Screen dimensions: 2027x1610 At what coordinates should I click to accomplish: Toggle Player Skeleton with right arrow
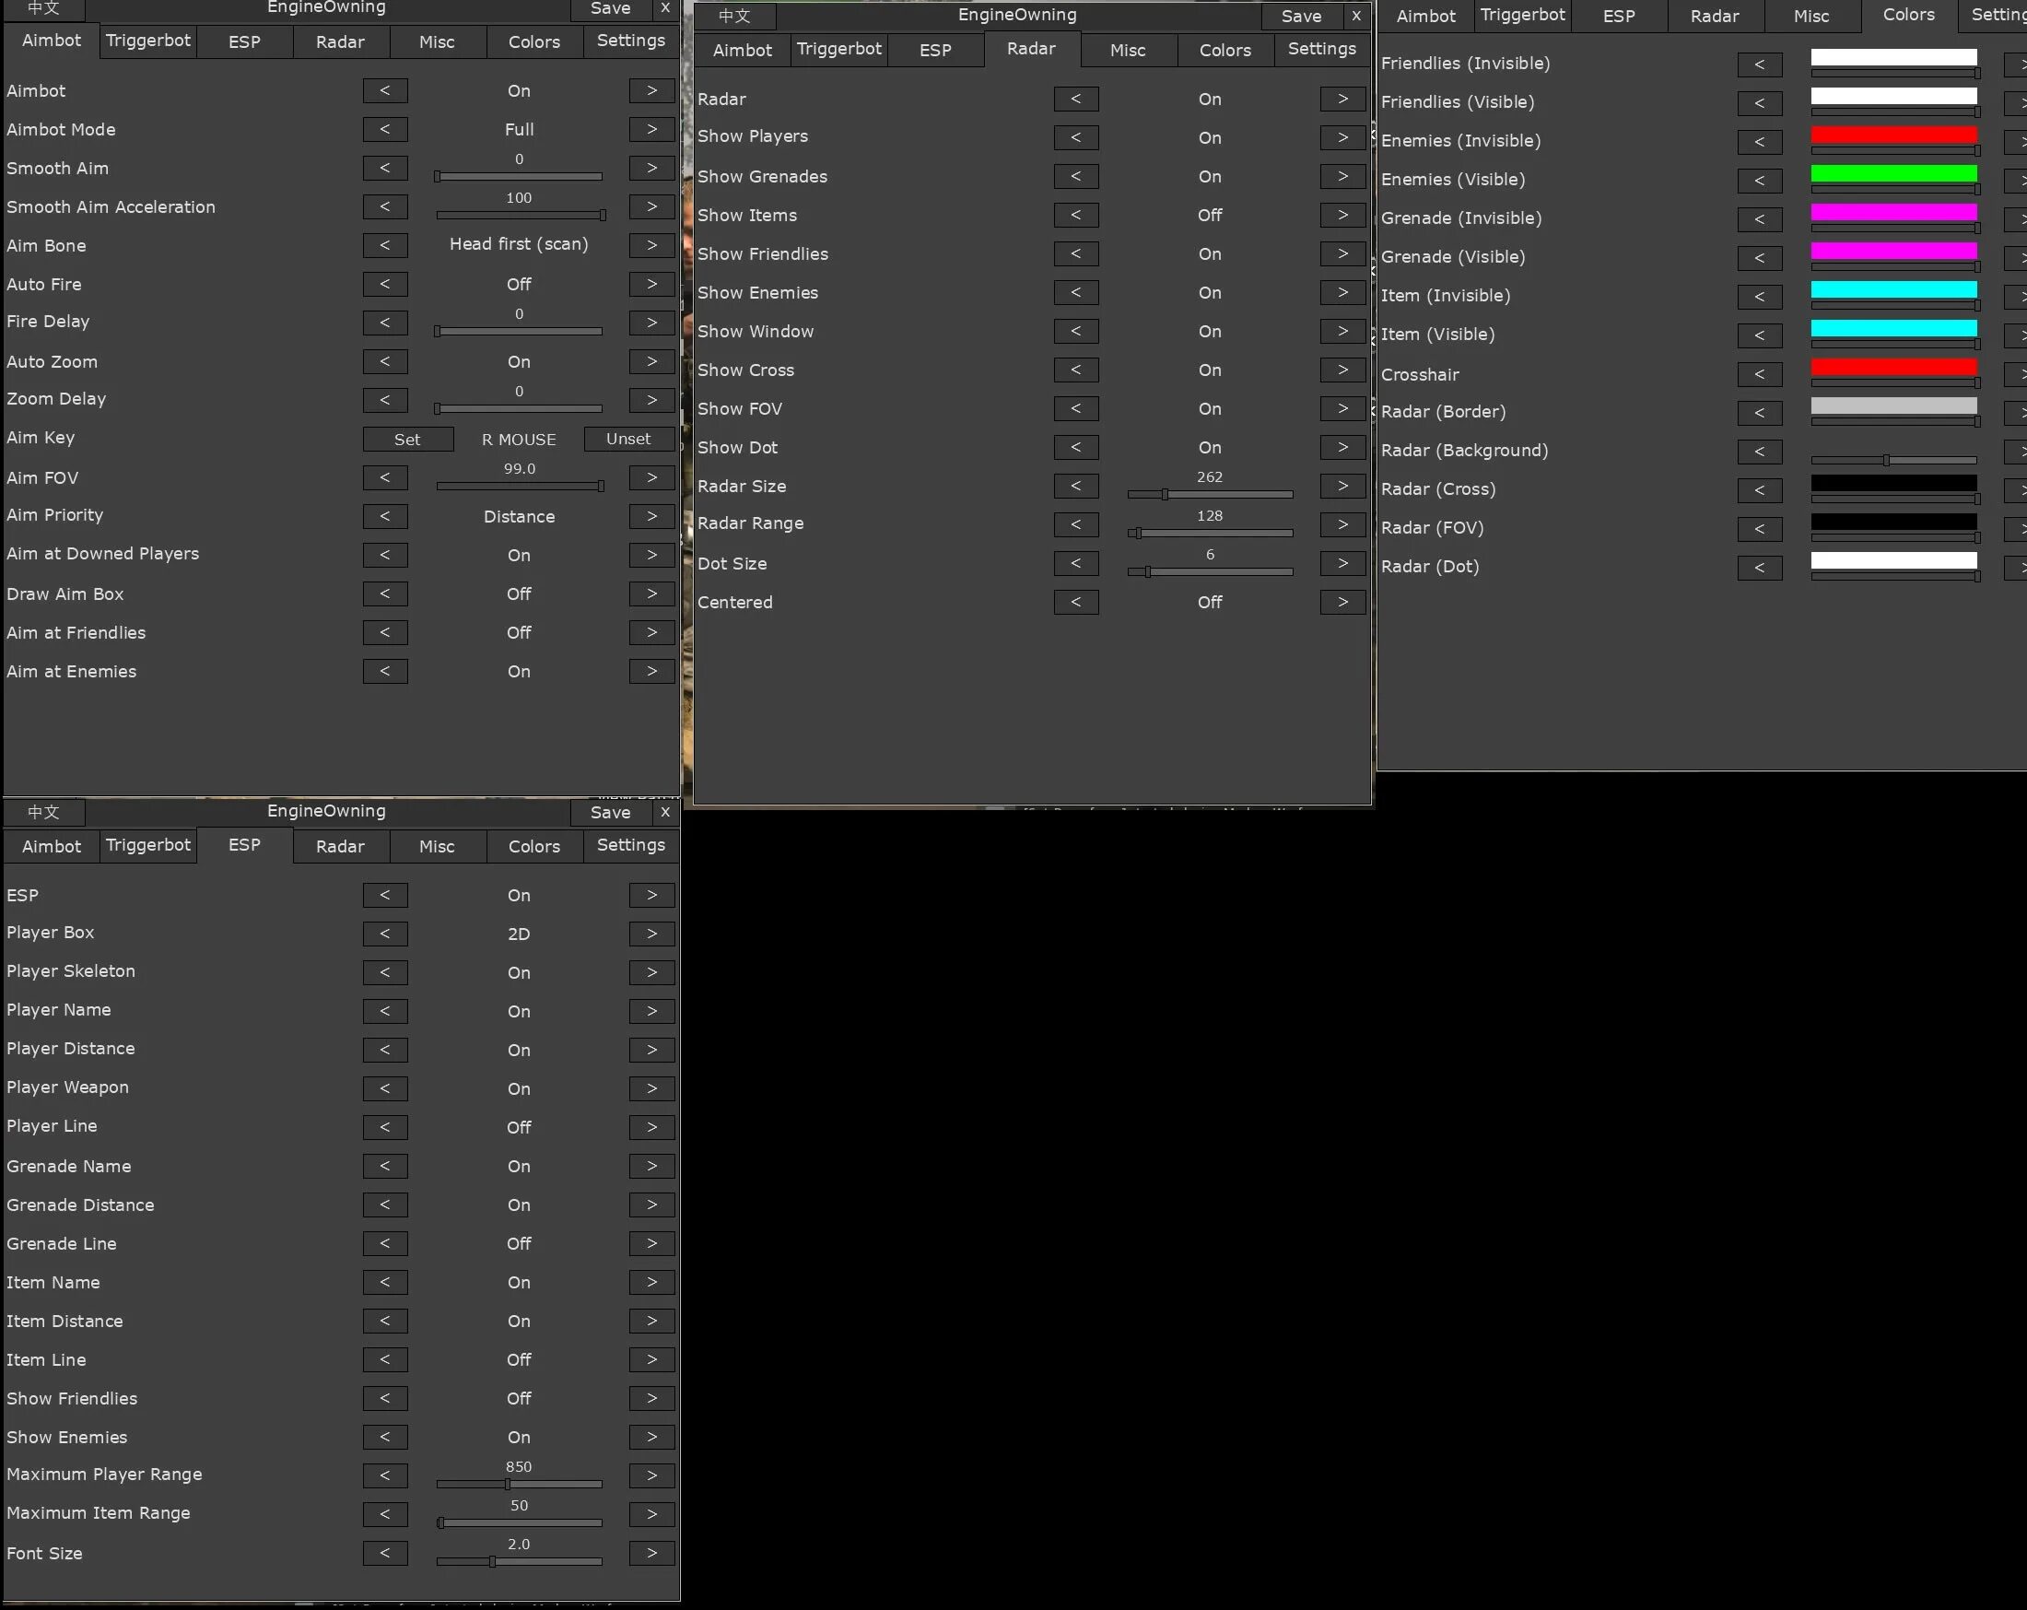pyautogui.click(x=651, y=972)
